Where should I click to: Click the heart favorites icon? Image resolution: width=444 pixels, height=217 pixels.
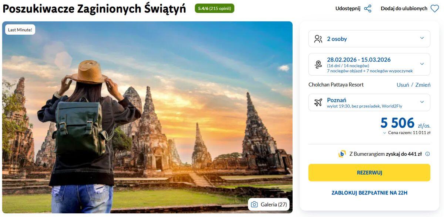(x=435, y=8)
